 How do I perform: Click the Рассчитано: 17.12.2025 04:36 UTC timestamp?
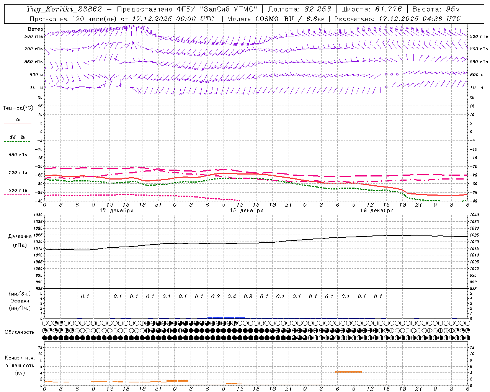397,19
